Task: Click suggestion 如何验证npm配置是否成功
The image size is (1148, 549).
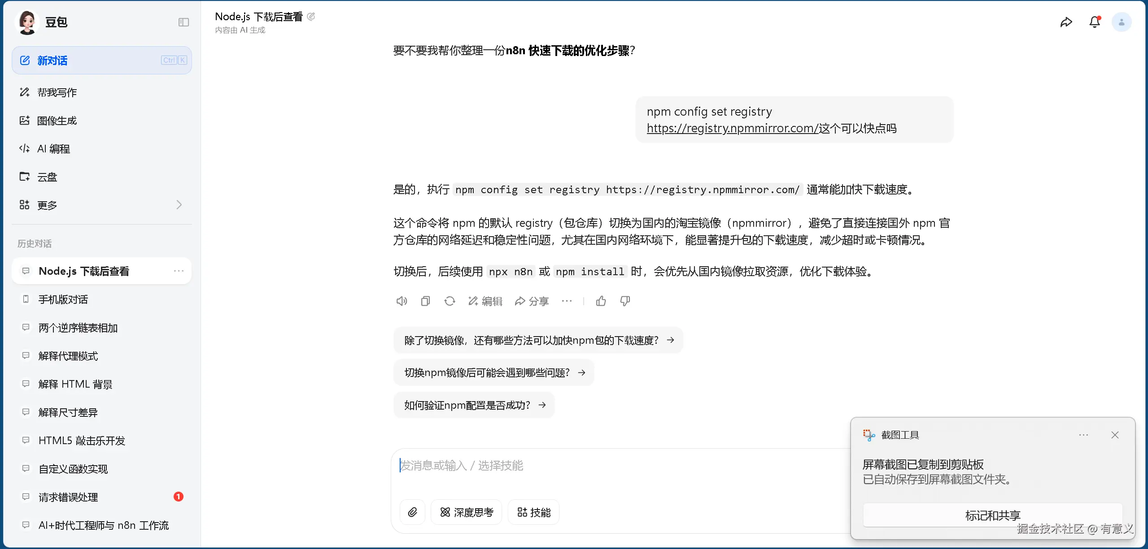Action: click(x=474, y=405)
